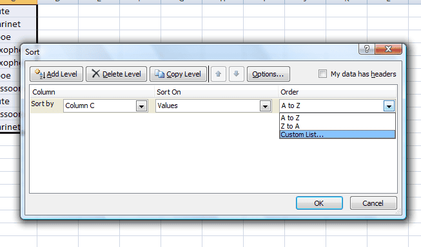Expand the Sort On Values dropdown

coord(265,106)
